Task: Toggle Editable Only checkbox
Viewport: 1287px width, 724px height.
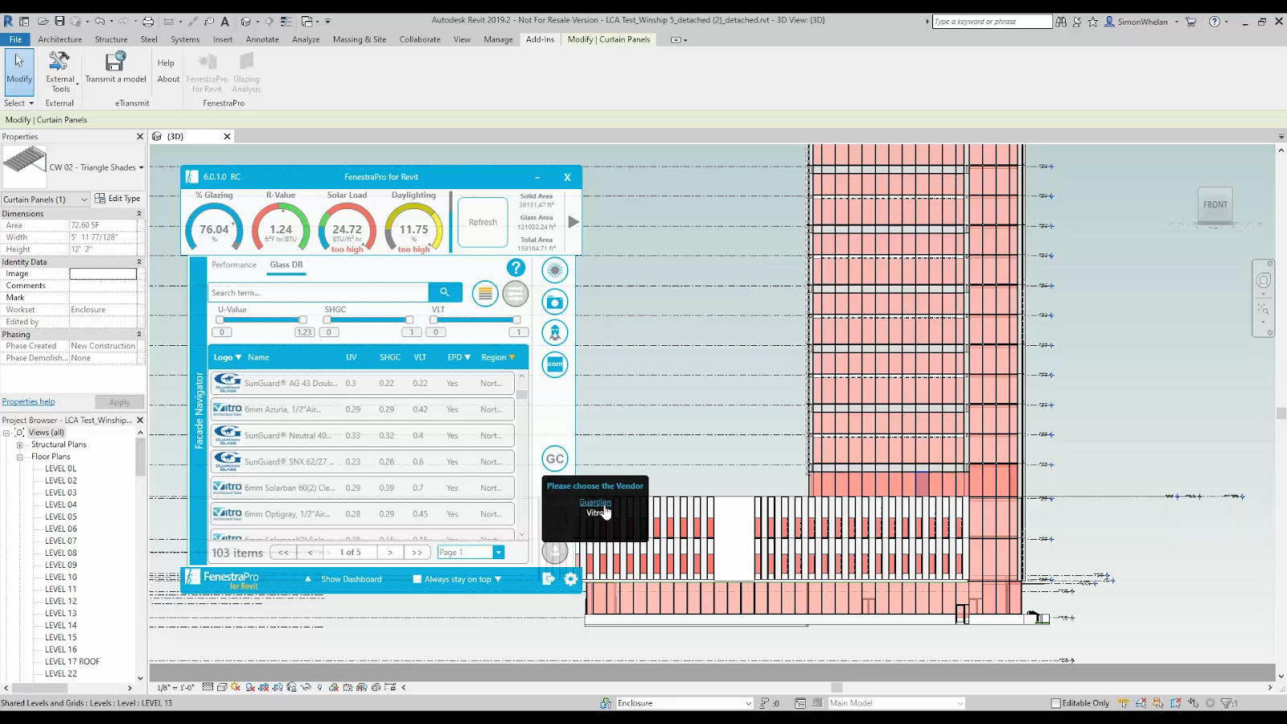Action: (1056, 703)
